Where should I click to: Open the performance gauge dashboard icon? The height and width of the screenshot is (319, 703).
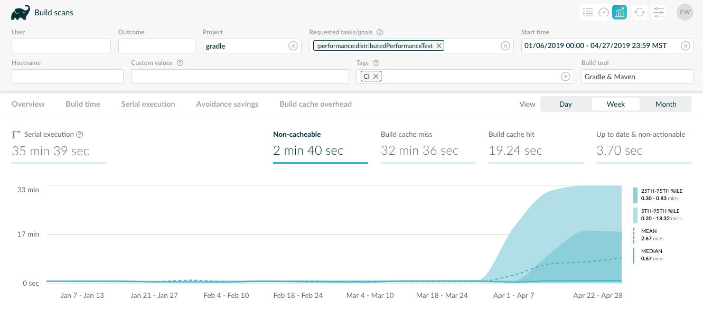click(x=604, y=12)
